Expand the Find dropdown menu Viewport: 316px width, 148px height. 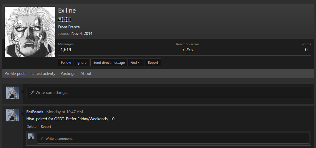[x=135, y=63]
